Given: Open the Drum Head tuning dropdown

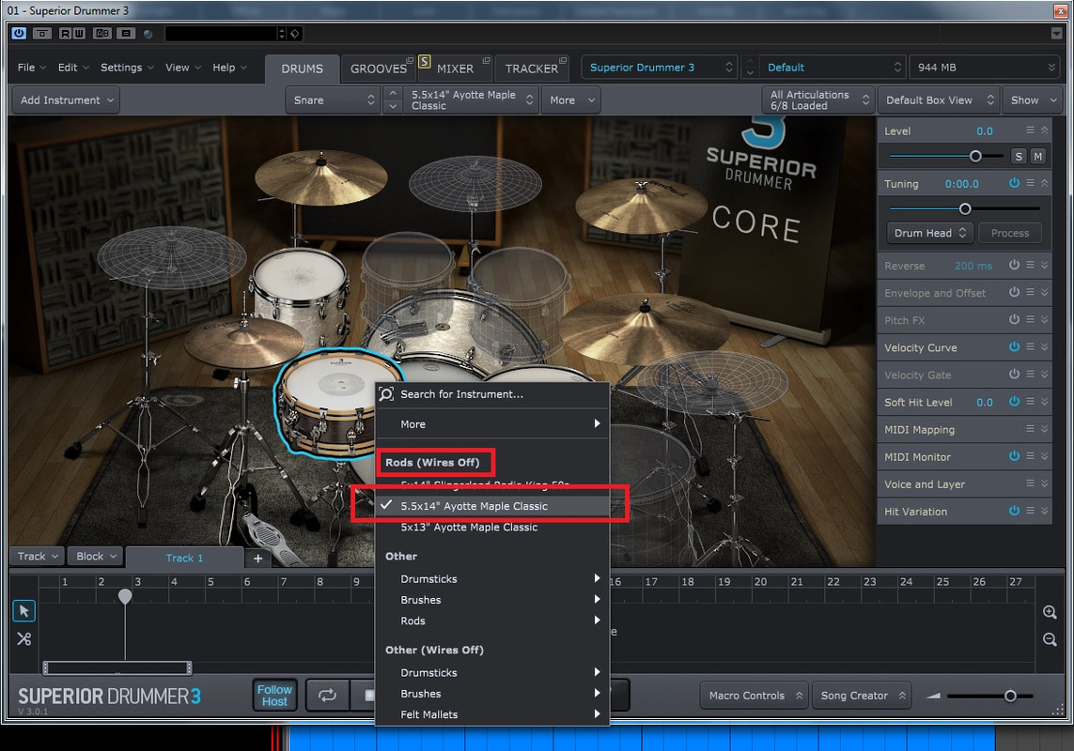Looking at the screenshot, I should click(929, 233).
